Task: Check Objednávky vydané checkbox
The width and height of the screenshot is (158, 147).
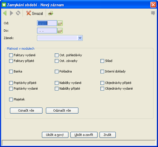Action: coord(102,88)
